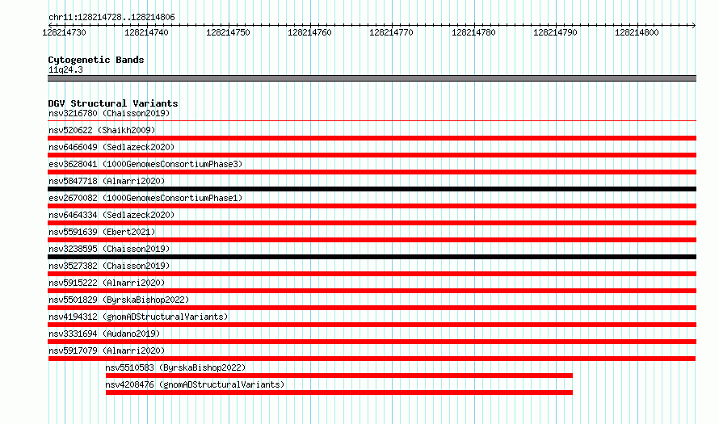Click nsv3527382 (Chaisson2019) variant label
This screenshot has height=424, width=719.
click(x=109, y=266)
